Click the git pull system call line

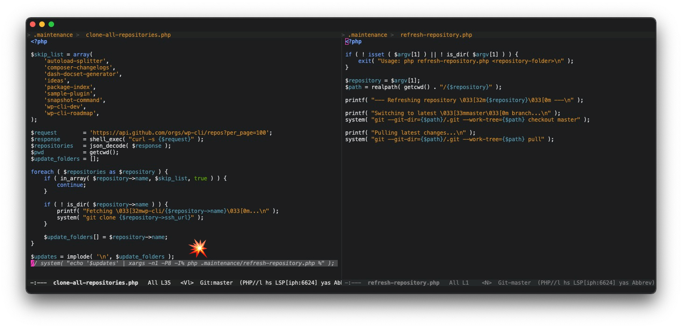click(450, 139)
